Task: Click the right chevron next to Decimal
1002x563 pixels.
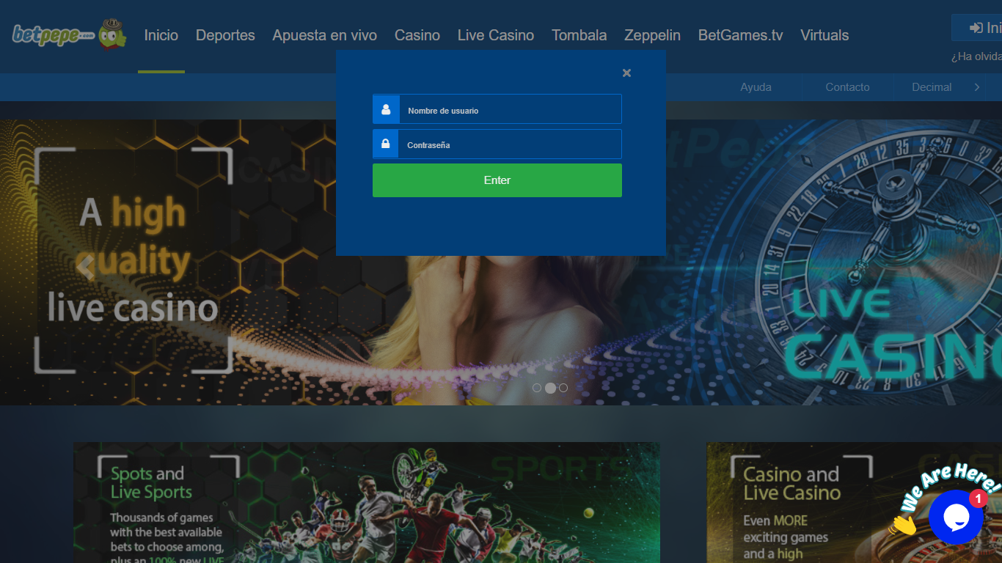Action: pyautogui.click(x=977, y=87)
